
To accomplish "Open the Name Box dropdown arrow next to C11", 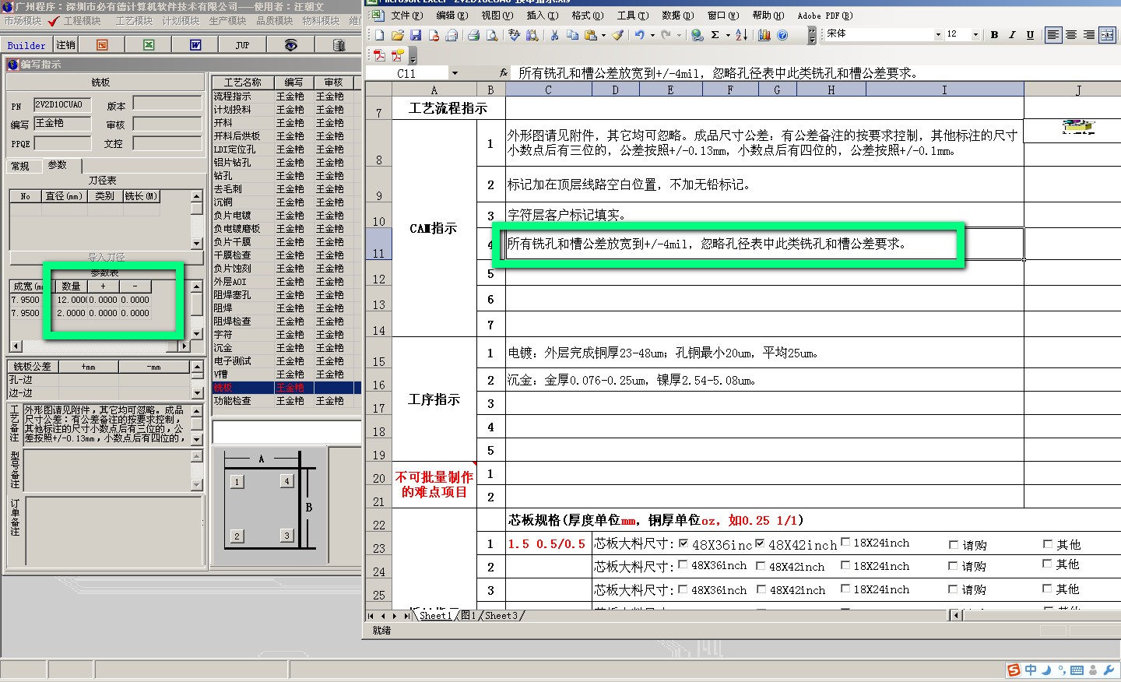I will 455,73.
